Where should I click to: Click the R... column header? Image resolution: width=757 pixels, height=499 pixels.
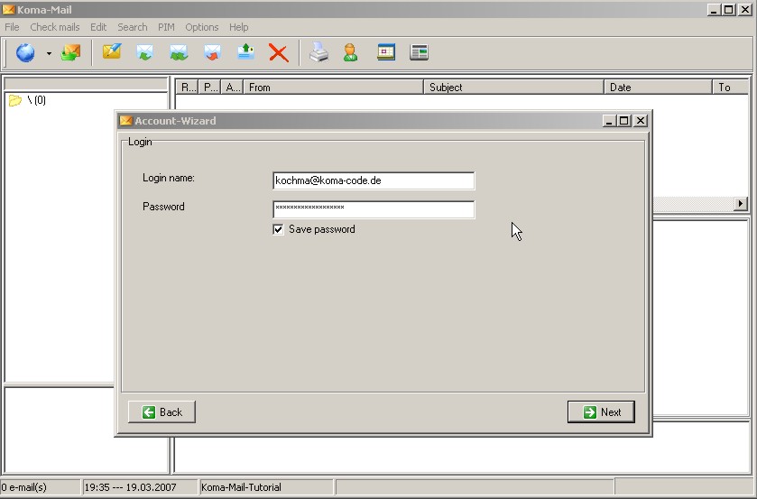tap(188, 88)
